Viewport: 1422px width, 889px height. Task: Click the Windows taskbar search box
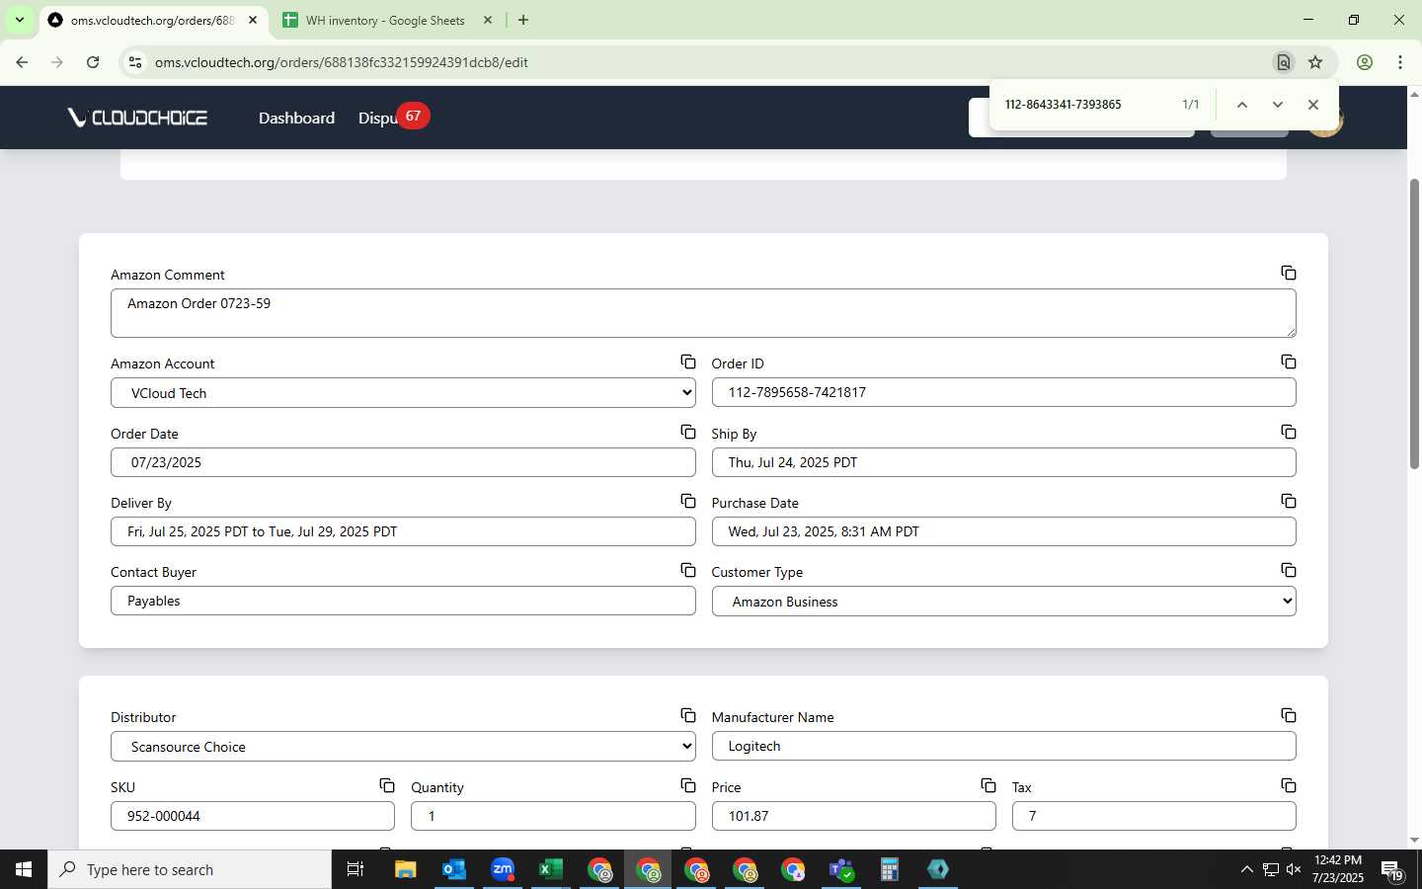[x=190, y=869]
